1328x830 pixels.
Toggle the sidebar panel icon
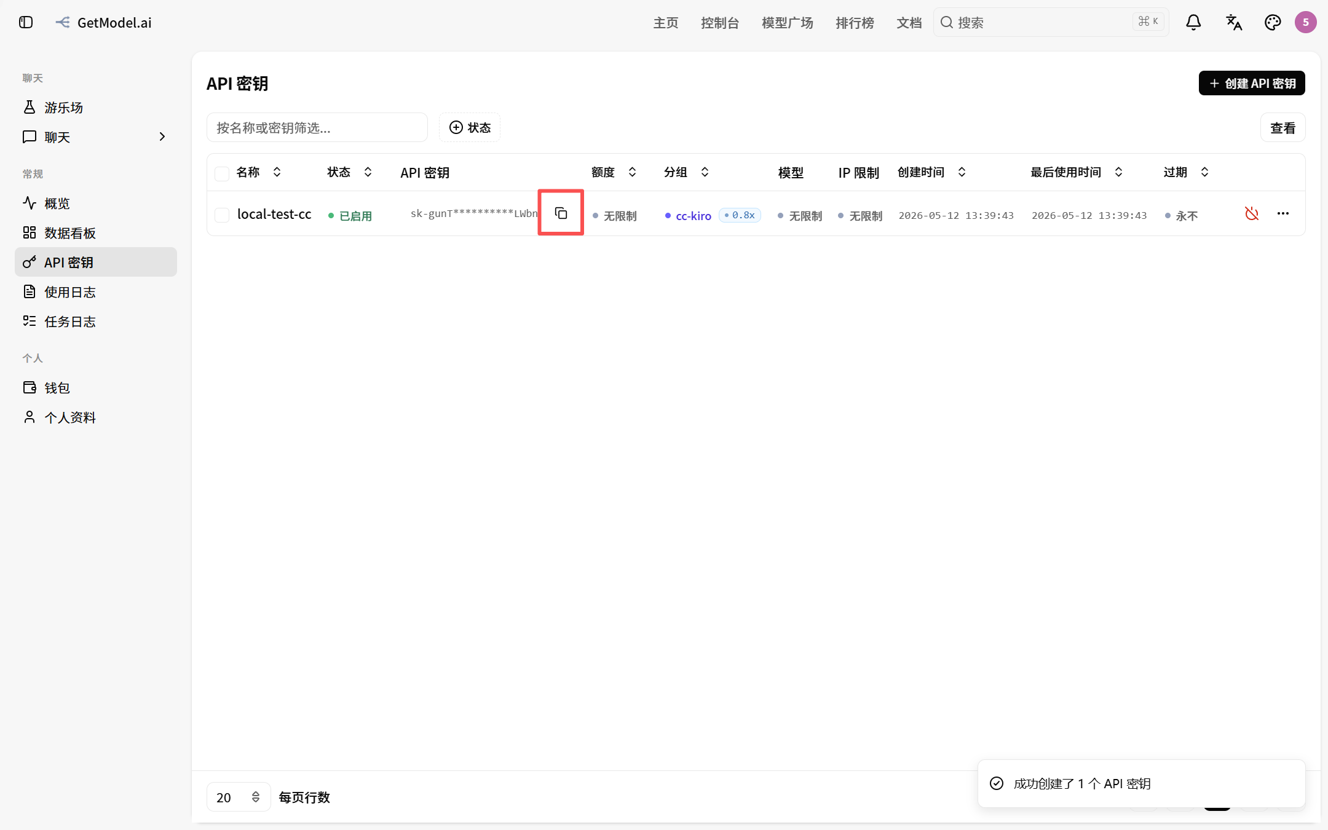[26, 23]
